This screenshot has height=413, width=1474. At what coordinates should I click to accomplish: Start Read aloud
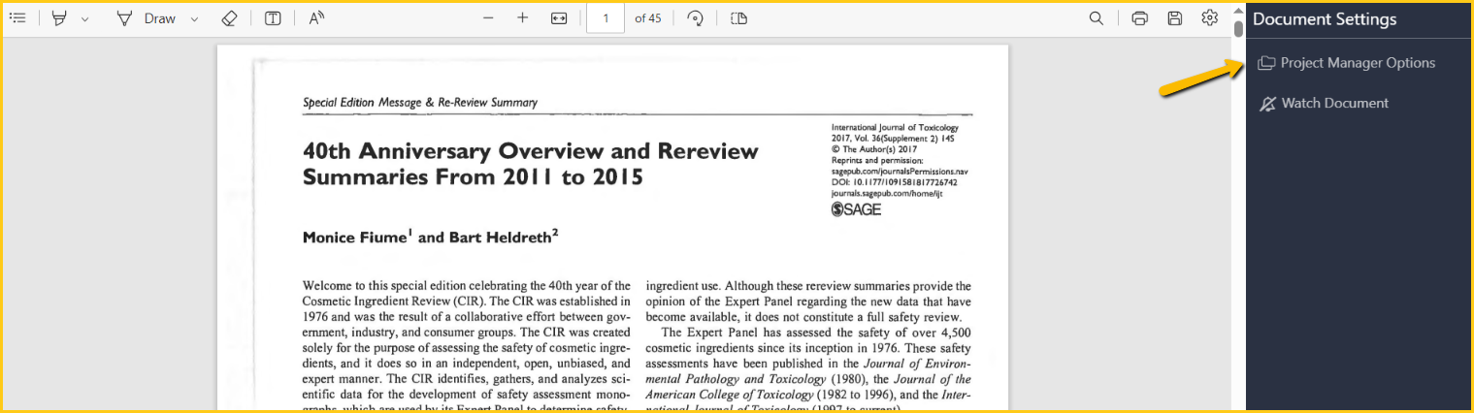(316, 18)
